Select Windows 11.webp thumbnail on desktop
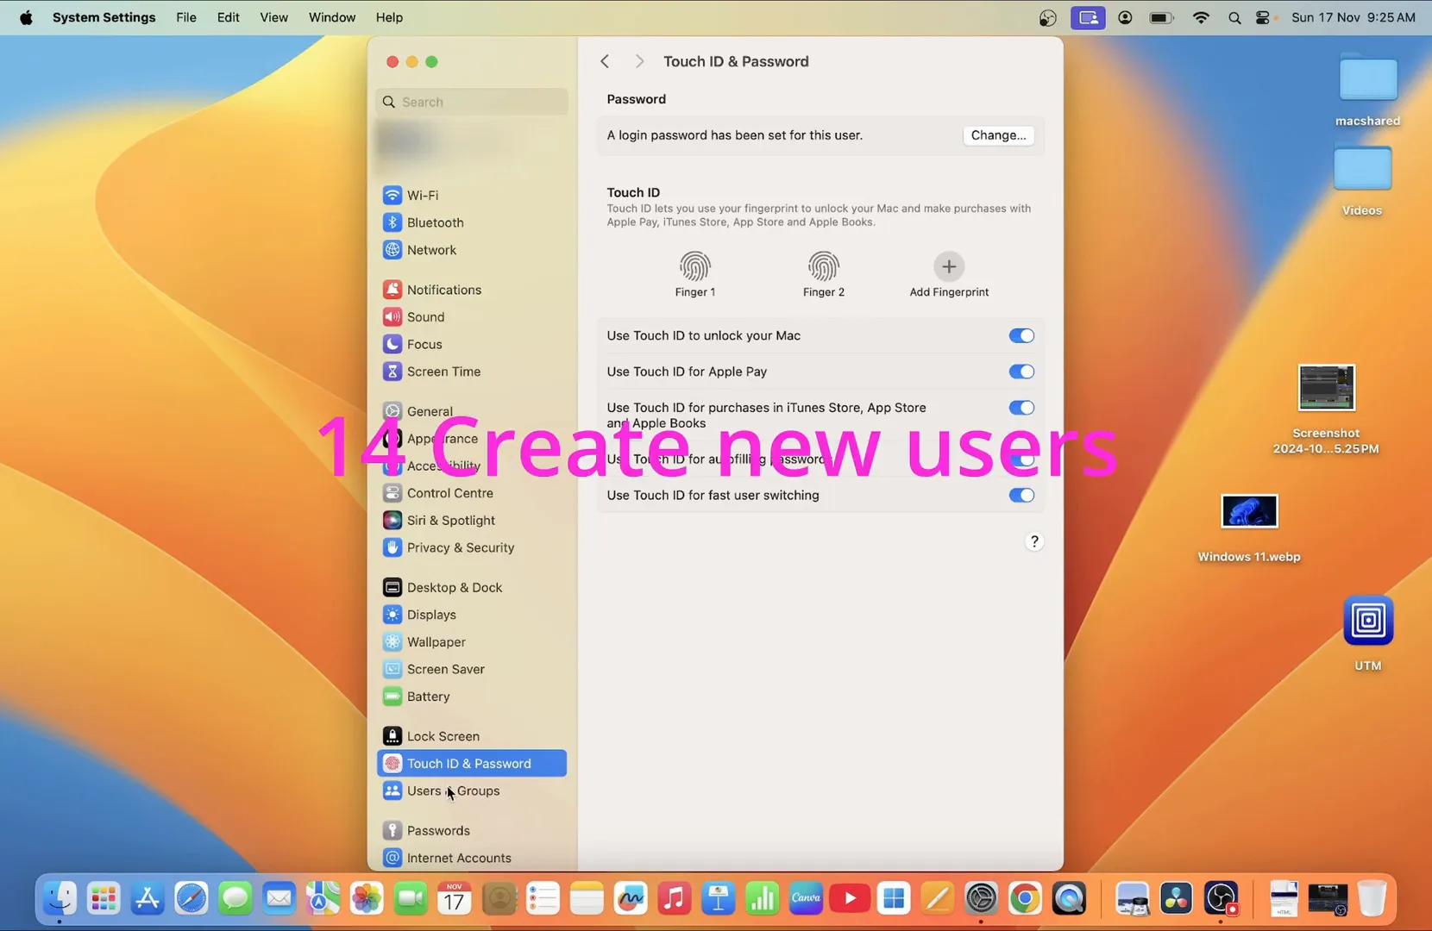1432x931 pixels. click(x=1249, y=511)
